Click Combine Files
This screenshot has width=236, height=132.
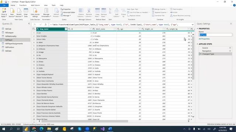158,15
